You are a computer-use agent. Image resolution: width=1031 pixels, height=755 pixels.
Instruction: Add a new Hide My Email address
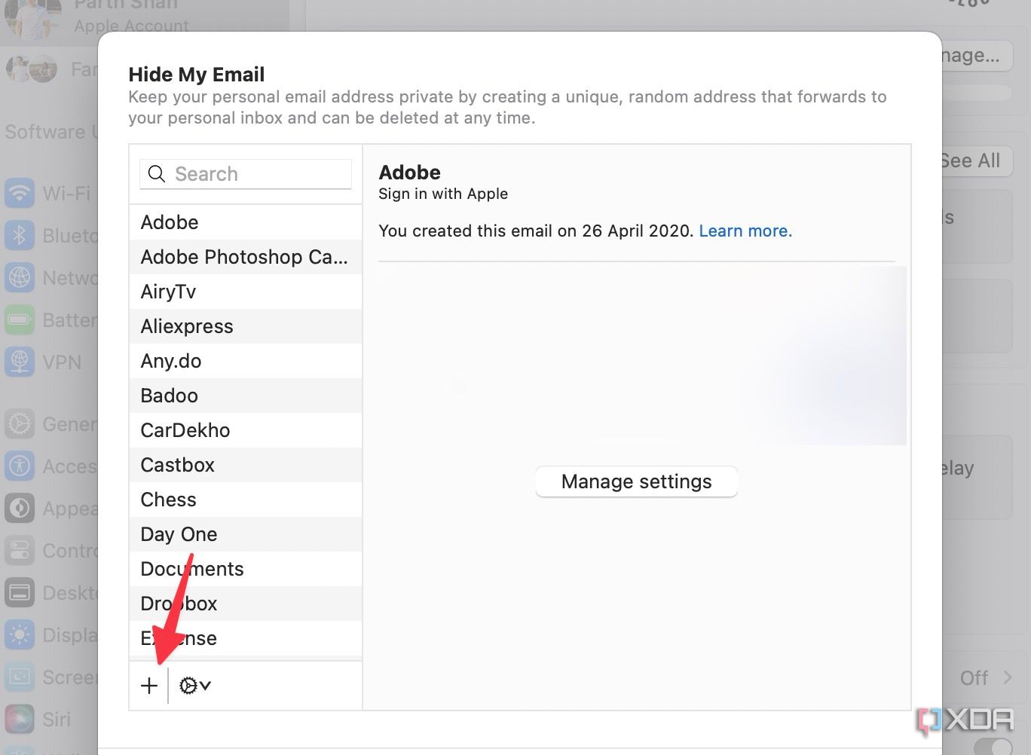(149, 686)
